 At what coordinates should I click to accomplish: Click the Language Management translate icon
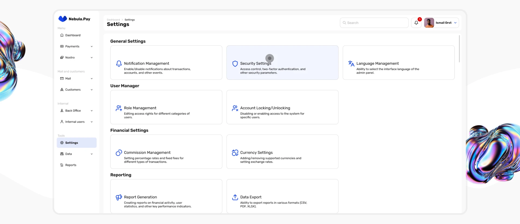point(351,63)
